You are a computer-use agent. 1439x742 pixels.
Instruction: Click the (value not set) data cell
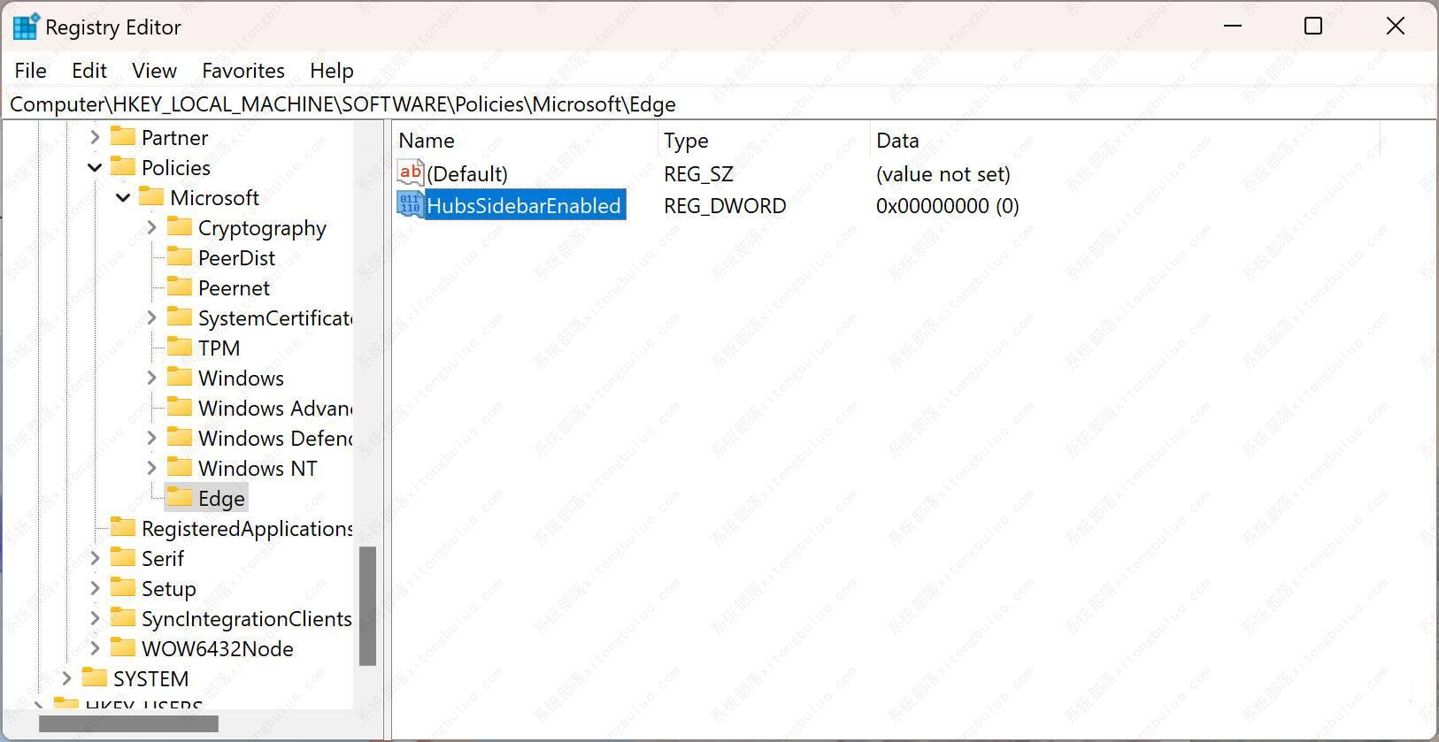[x=943, y=174]
